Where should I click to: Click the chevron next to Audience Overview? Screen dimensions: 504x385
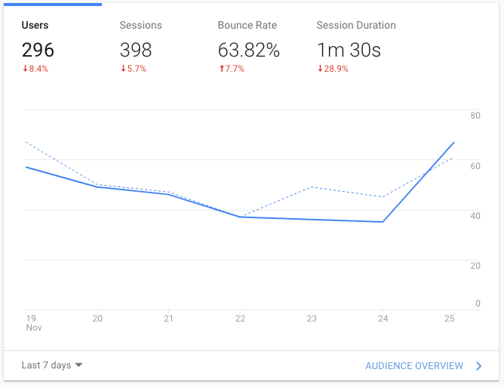(479, 366)
